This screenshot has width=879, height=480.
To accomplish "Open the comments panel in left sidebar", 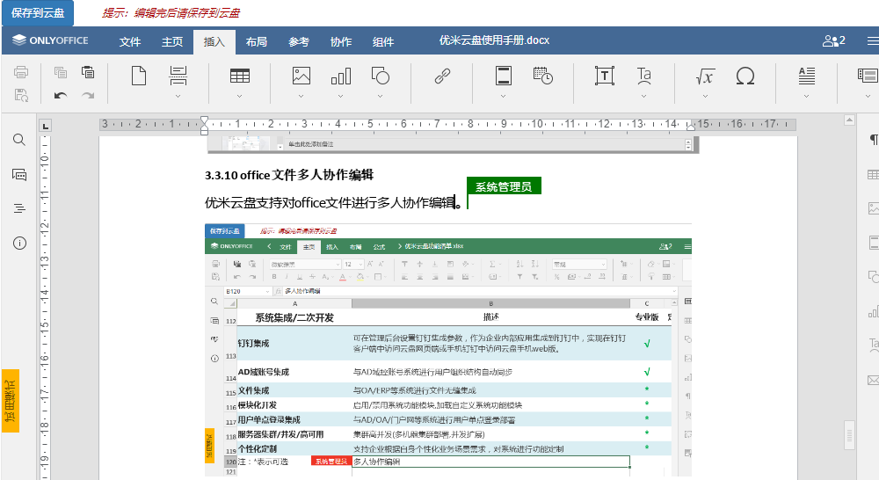I will pyautogui.click(x=19, y=175).
